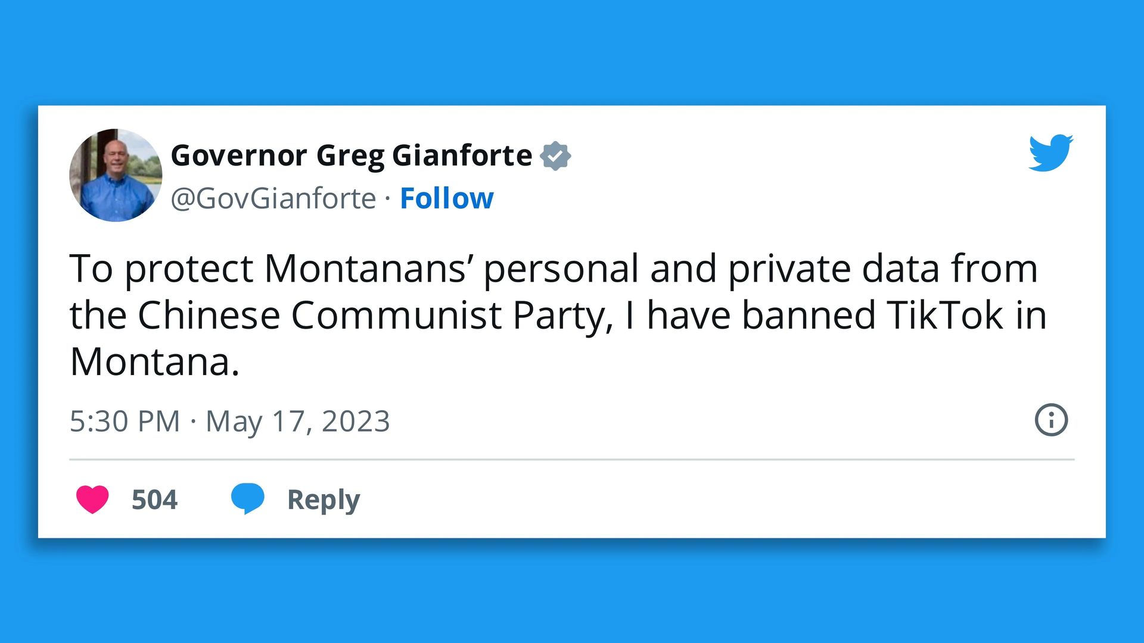Screen dimensions: 1144x643
Task: Click the word protect in the tweet
Action: click(x=189, y=269)
